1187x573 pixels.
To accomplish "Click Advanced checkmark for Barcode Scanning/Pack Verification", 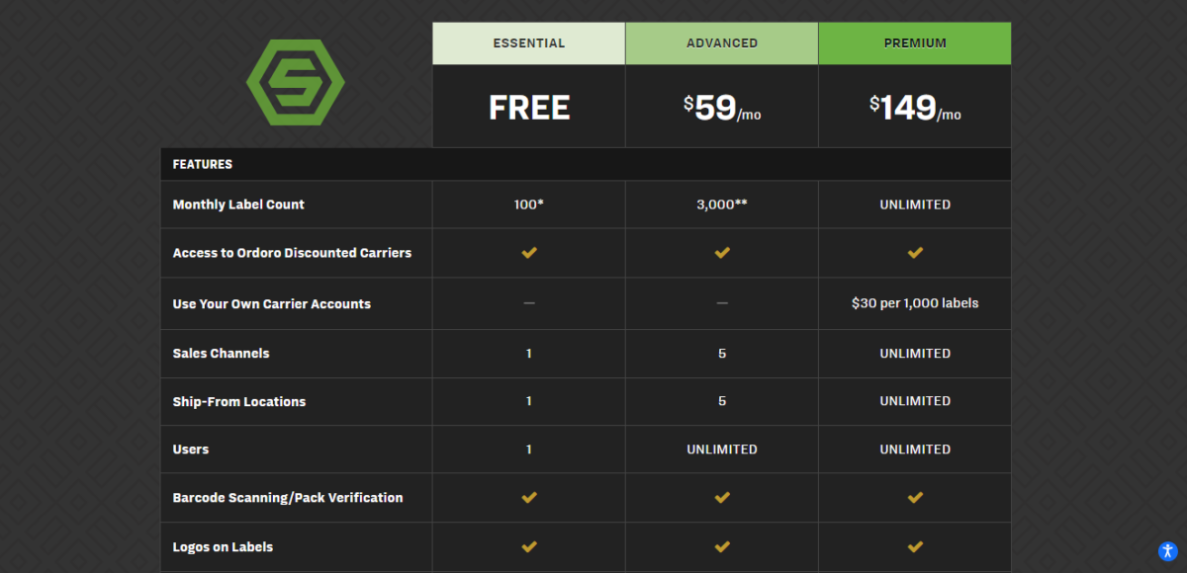I will pos(722,498).
